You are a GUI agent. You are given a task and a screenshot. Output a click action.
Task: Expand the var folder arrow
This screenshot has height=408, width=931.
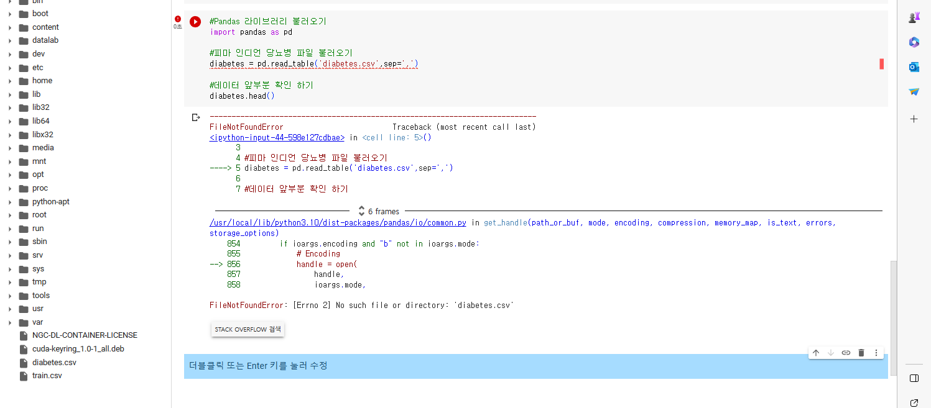10,322
